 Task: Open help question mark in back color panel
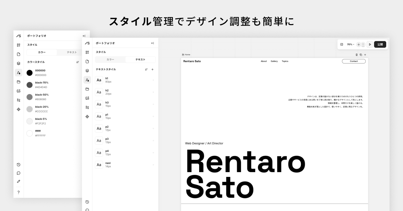[18, 193]
